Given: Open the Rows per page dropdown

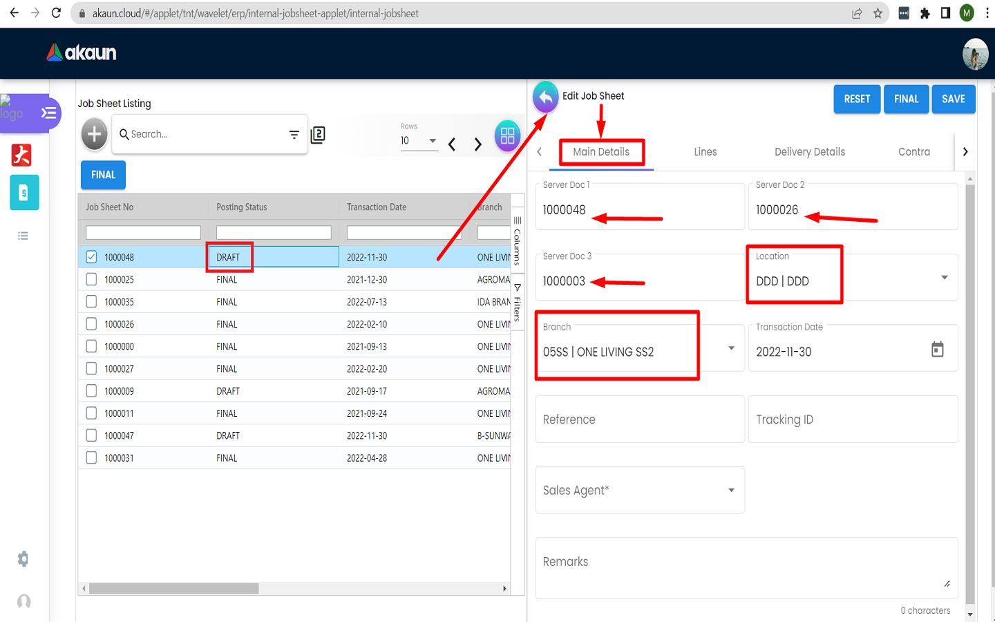Looking at the screenshot, I should point(433,140).
